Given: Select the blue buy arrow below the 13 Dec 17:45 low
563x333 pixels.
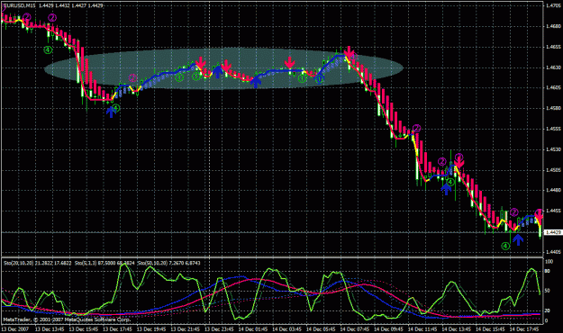Looking at the screenshot, I should point(111,112).
